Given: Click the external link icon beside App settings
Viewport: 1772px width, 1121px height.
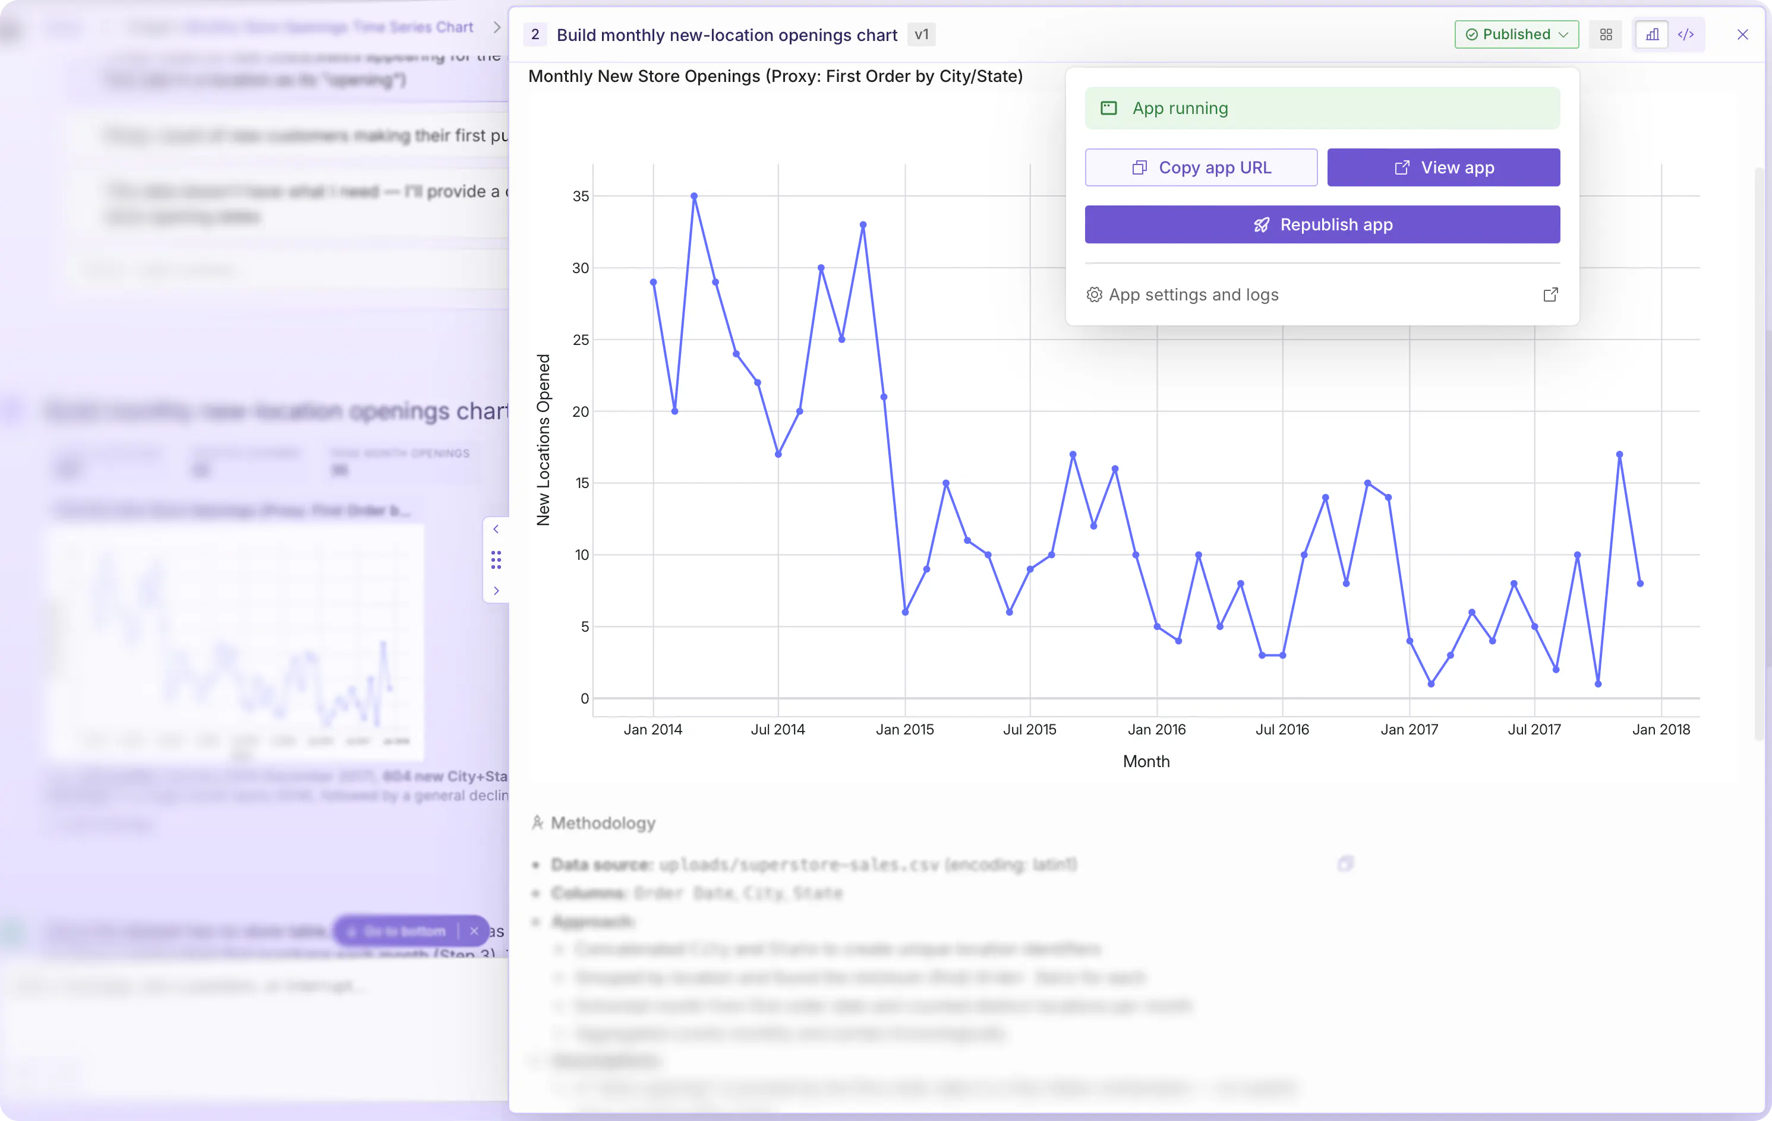Looking at the screenshot, I should (1550, 294).
